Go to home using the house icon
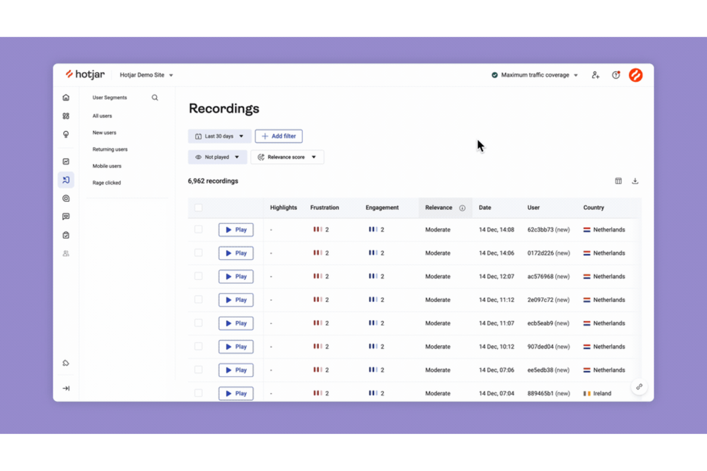The width and height of the screenshot is (707, 471). tap(66, 97)
